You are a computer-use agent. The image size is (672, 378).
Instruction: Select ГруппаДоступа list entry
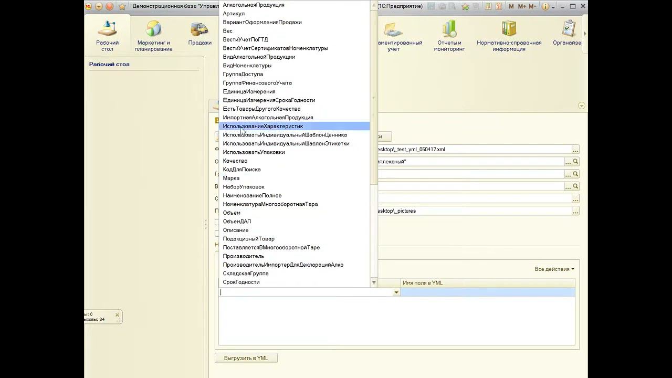tap(294, 74)
